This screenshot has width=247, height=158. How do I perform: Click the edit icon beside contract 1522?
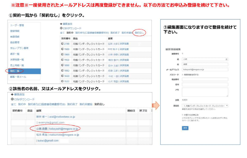62,81
